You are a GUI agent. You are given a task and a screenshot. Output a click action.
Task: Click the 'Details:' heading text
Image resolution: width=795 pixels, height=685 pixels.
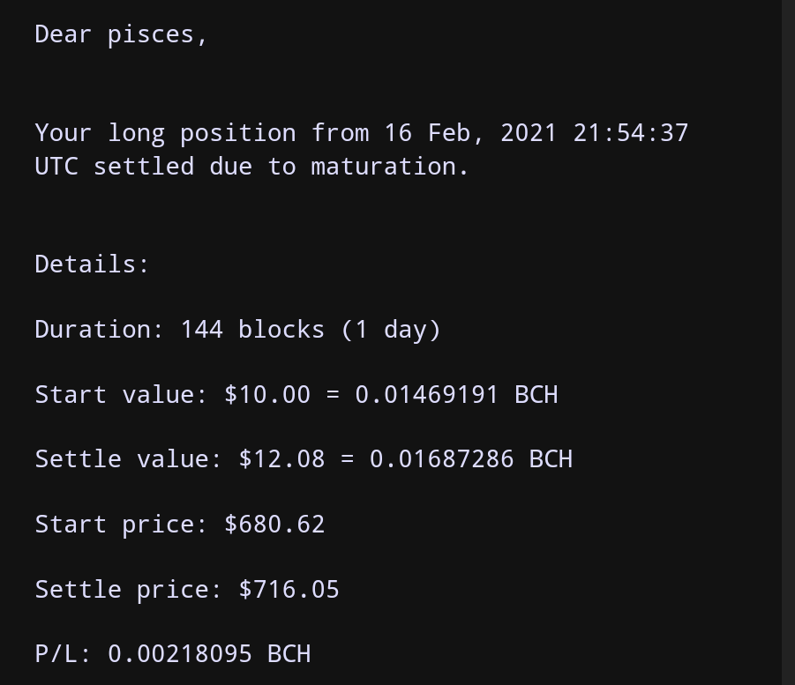(92, 264)
